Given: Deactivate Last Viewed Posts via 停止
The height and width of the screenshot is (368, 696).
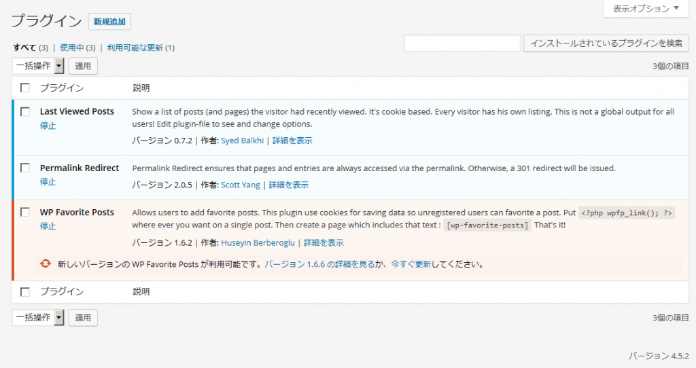Looking at the screenshot, I should (x=48, y=126).
